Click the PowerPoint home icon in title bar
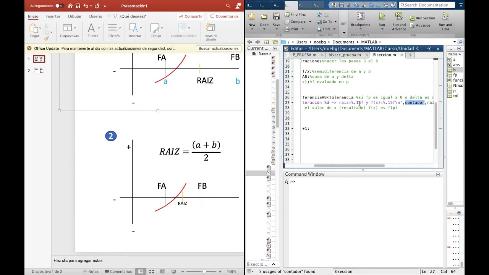The image size is (489, 275). pyautogui.click(x=70, y=6)
